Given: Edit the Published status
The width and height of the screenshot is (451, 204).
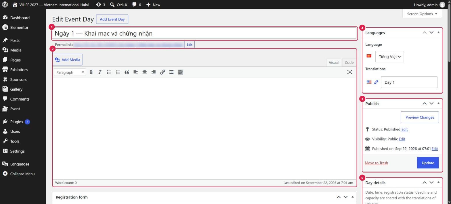Looking at the screenshot, I should coord(404,129).
